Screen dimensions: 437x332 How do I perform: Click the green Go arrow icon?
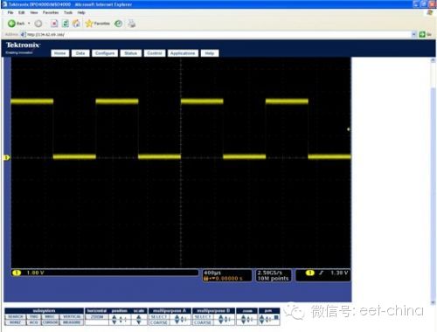point(422,34)
